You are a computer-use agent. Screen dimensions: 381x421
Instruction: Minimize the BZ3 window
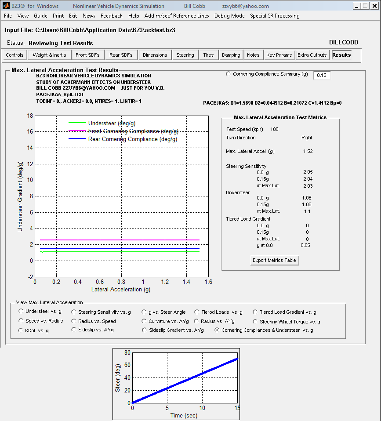click(x=356, y=6)
